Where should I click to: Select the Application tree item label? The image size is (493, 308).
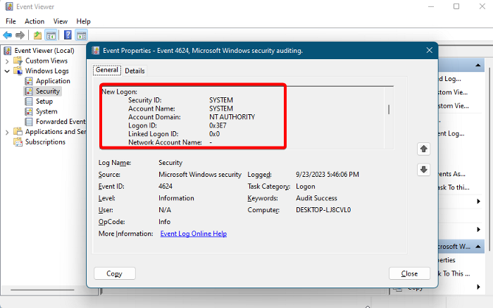(x=53, y=81)
